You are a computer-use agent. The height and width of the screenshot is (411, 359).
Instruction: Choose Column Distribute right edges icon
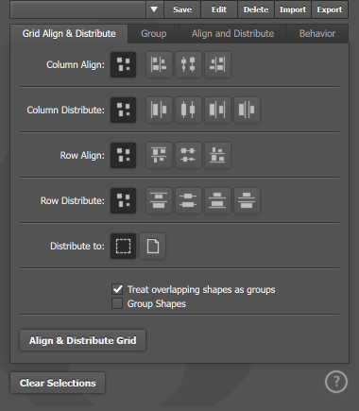[217, 110]
